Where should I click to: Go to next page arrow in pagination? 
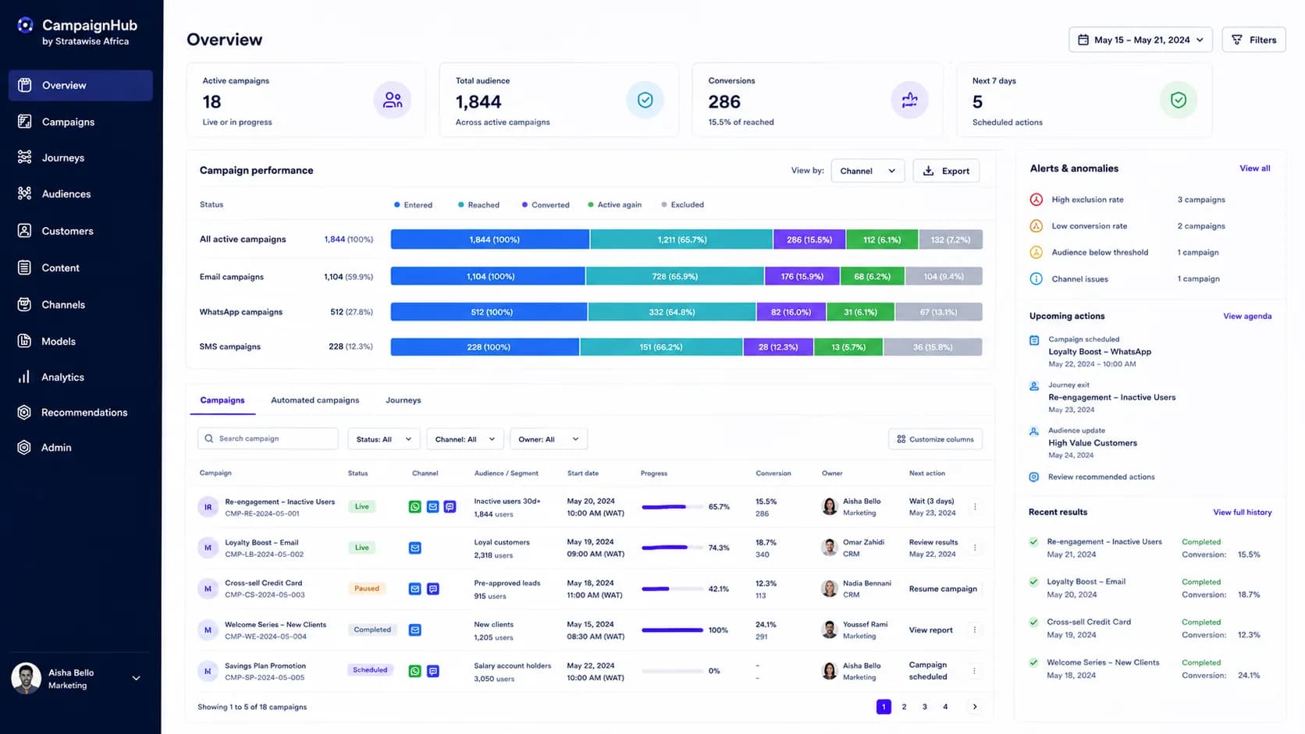tap(975, 707)
